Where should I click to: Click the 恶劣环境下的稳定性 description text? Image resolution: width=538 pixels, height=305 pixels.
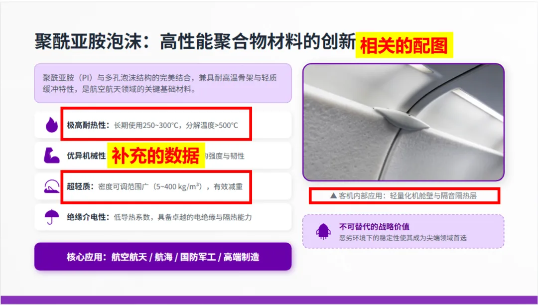coord(403,238)
